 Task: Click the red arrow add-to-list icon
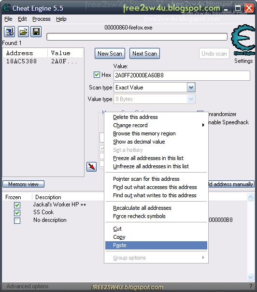pos(92,167)
